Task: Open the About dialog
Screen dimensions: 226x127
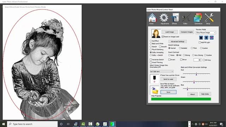Action: [x=192, y=94]
